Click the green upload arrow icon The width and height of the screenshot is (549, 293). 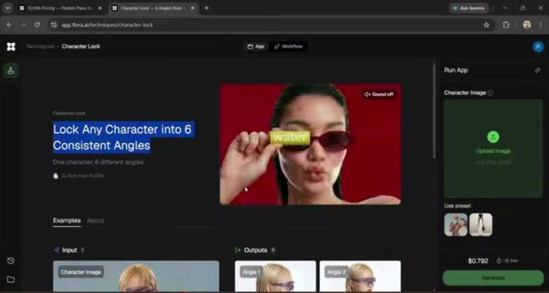pos(493,137)
